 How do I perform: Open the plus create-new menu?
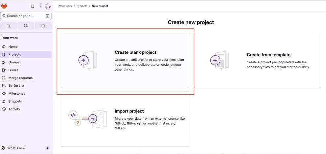coord(40,6)
